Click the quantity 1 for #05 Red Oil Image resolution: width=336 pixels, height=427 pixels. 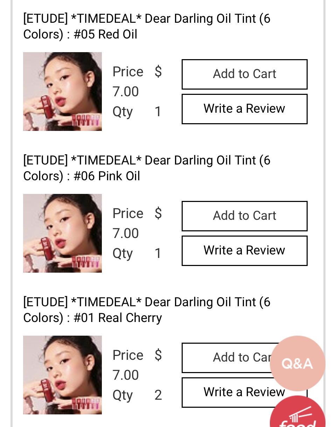click(x=158, y=112)
